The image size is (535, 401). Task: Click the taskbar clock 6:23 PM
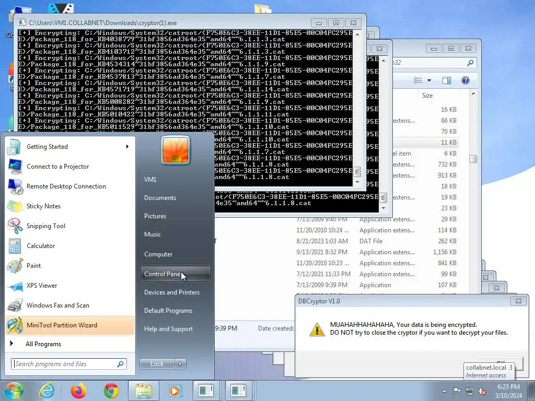[508, 387]
